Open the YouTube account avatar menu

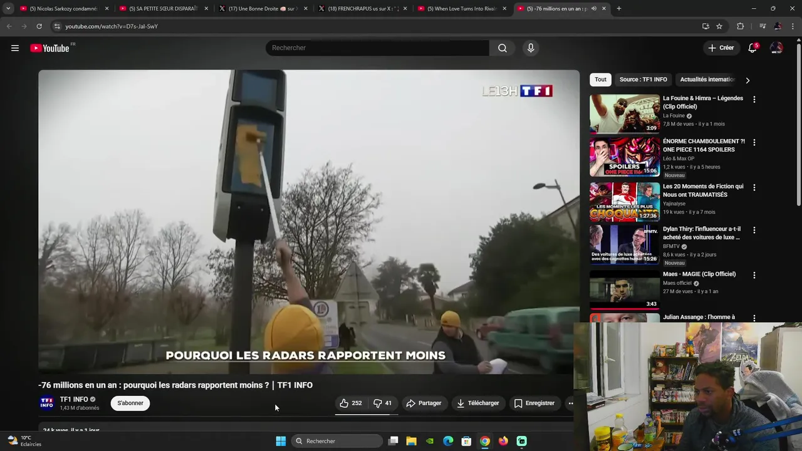point(776,48)
